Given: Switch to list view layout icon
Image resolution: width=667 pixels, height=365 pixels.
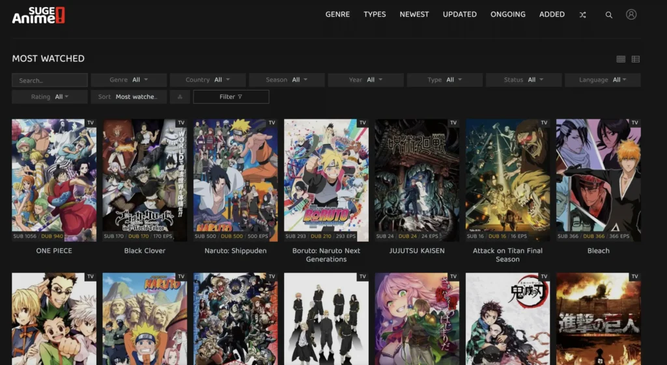Looking at the screenshot, I should click(636, 59).
